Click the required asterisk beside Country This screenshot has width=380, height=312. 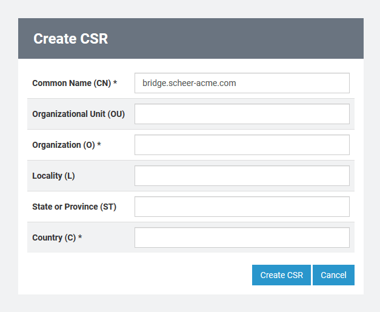tap(80, 238)
